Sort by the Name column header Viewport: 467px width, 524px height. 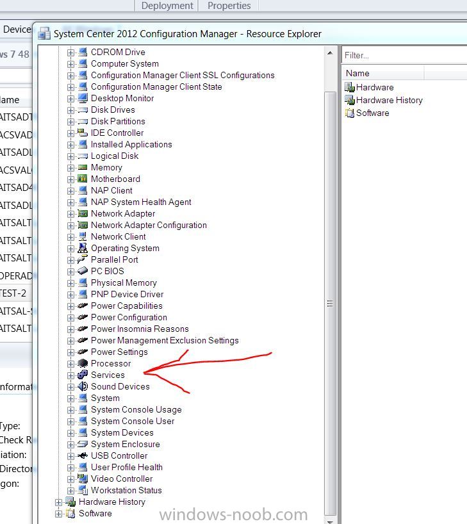click(x=382, y=73)
